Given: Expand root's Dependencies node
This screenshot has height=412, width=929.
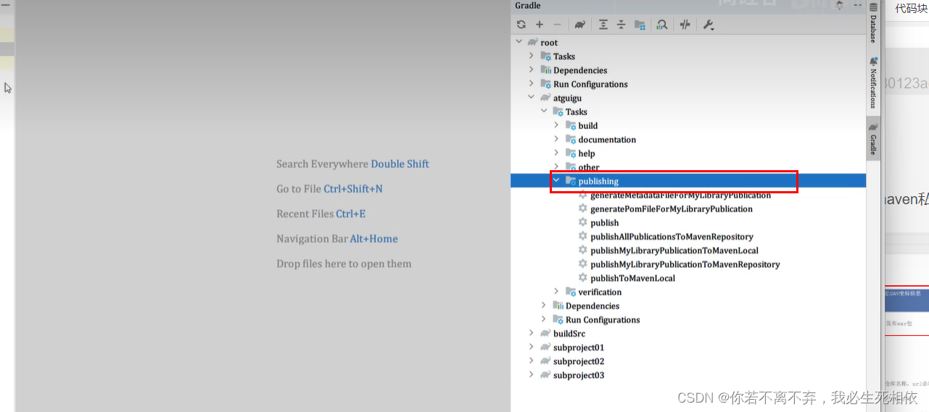Looking at the screenshot, I should pyautogui.click(x=531, y=70).
